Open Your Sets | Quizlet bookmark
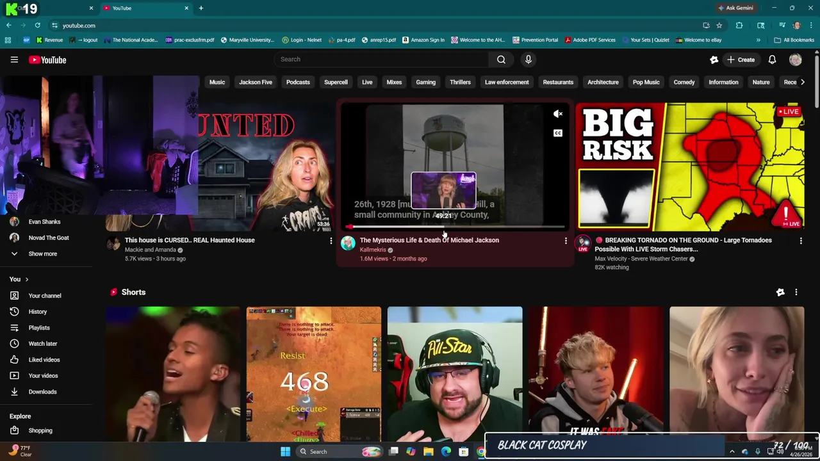Viewport: 820px width, 461px height. tap(644, 40)
